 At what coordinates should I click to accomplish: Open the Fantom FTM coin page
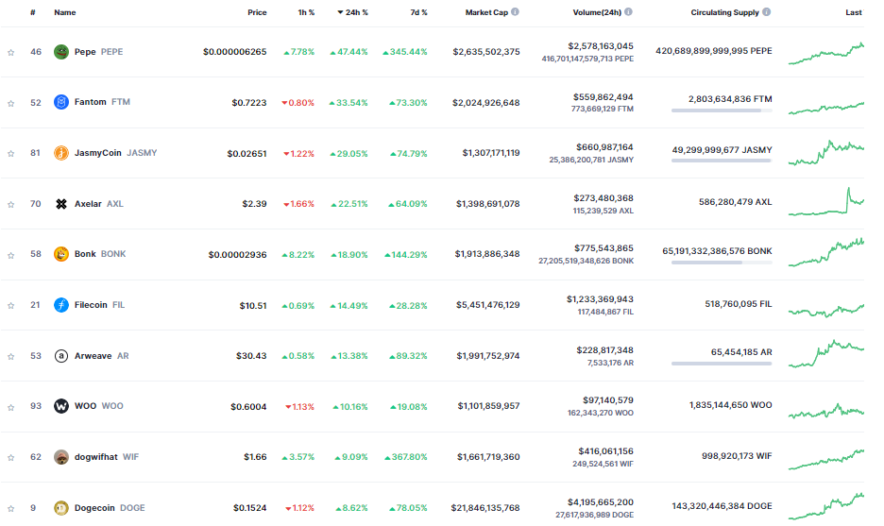(102, 102)
